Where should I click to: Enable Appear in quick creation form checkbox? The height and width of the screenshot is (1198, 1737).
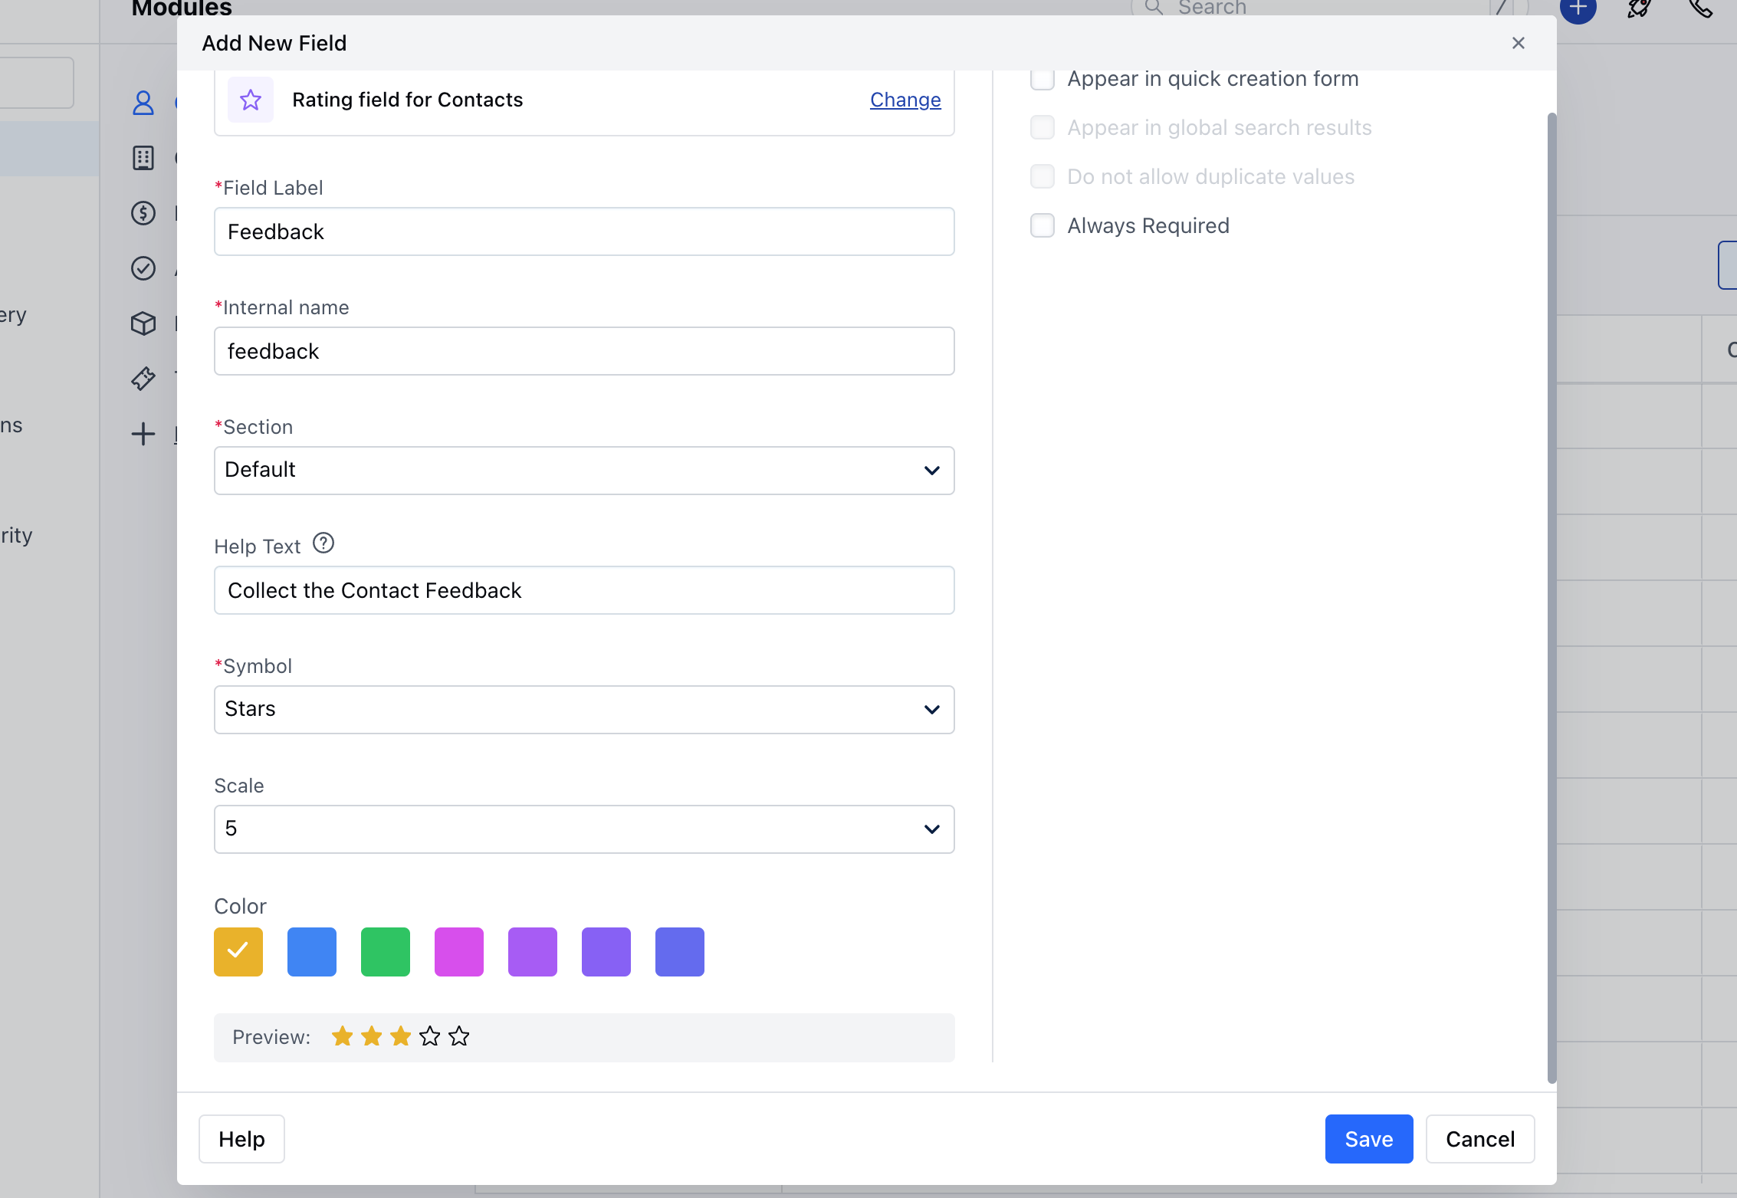(1042, 79)
